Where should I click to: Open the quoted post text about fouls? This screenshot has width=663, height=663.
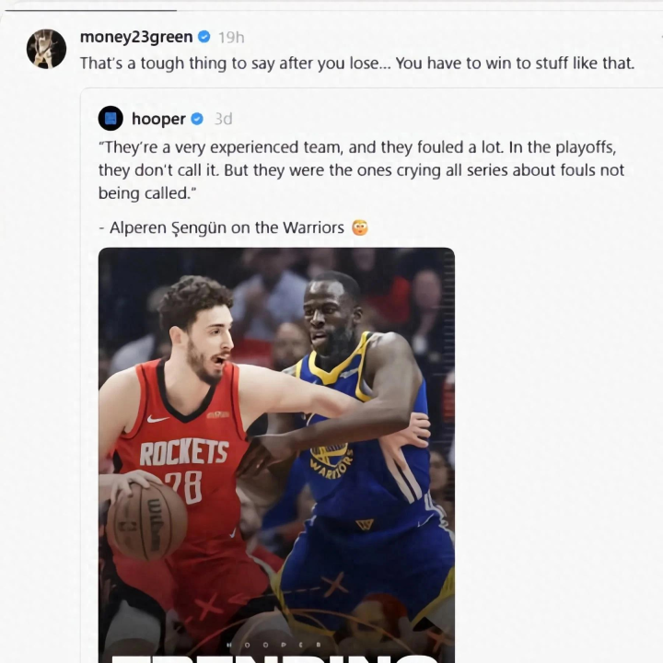[x=361, y=170]
